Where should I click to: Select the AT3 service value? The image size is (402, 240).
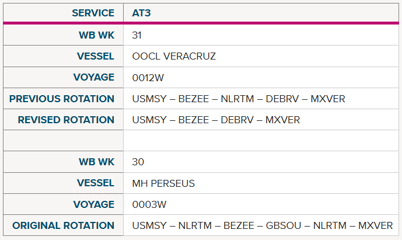[141, 13]
